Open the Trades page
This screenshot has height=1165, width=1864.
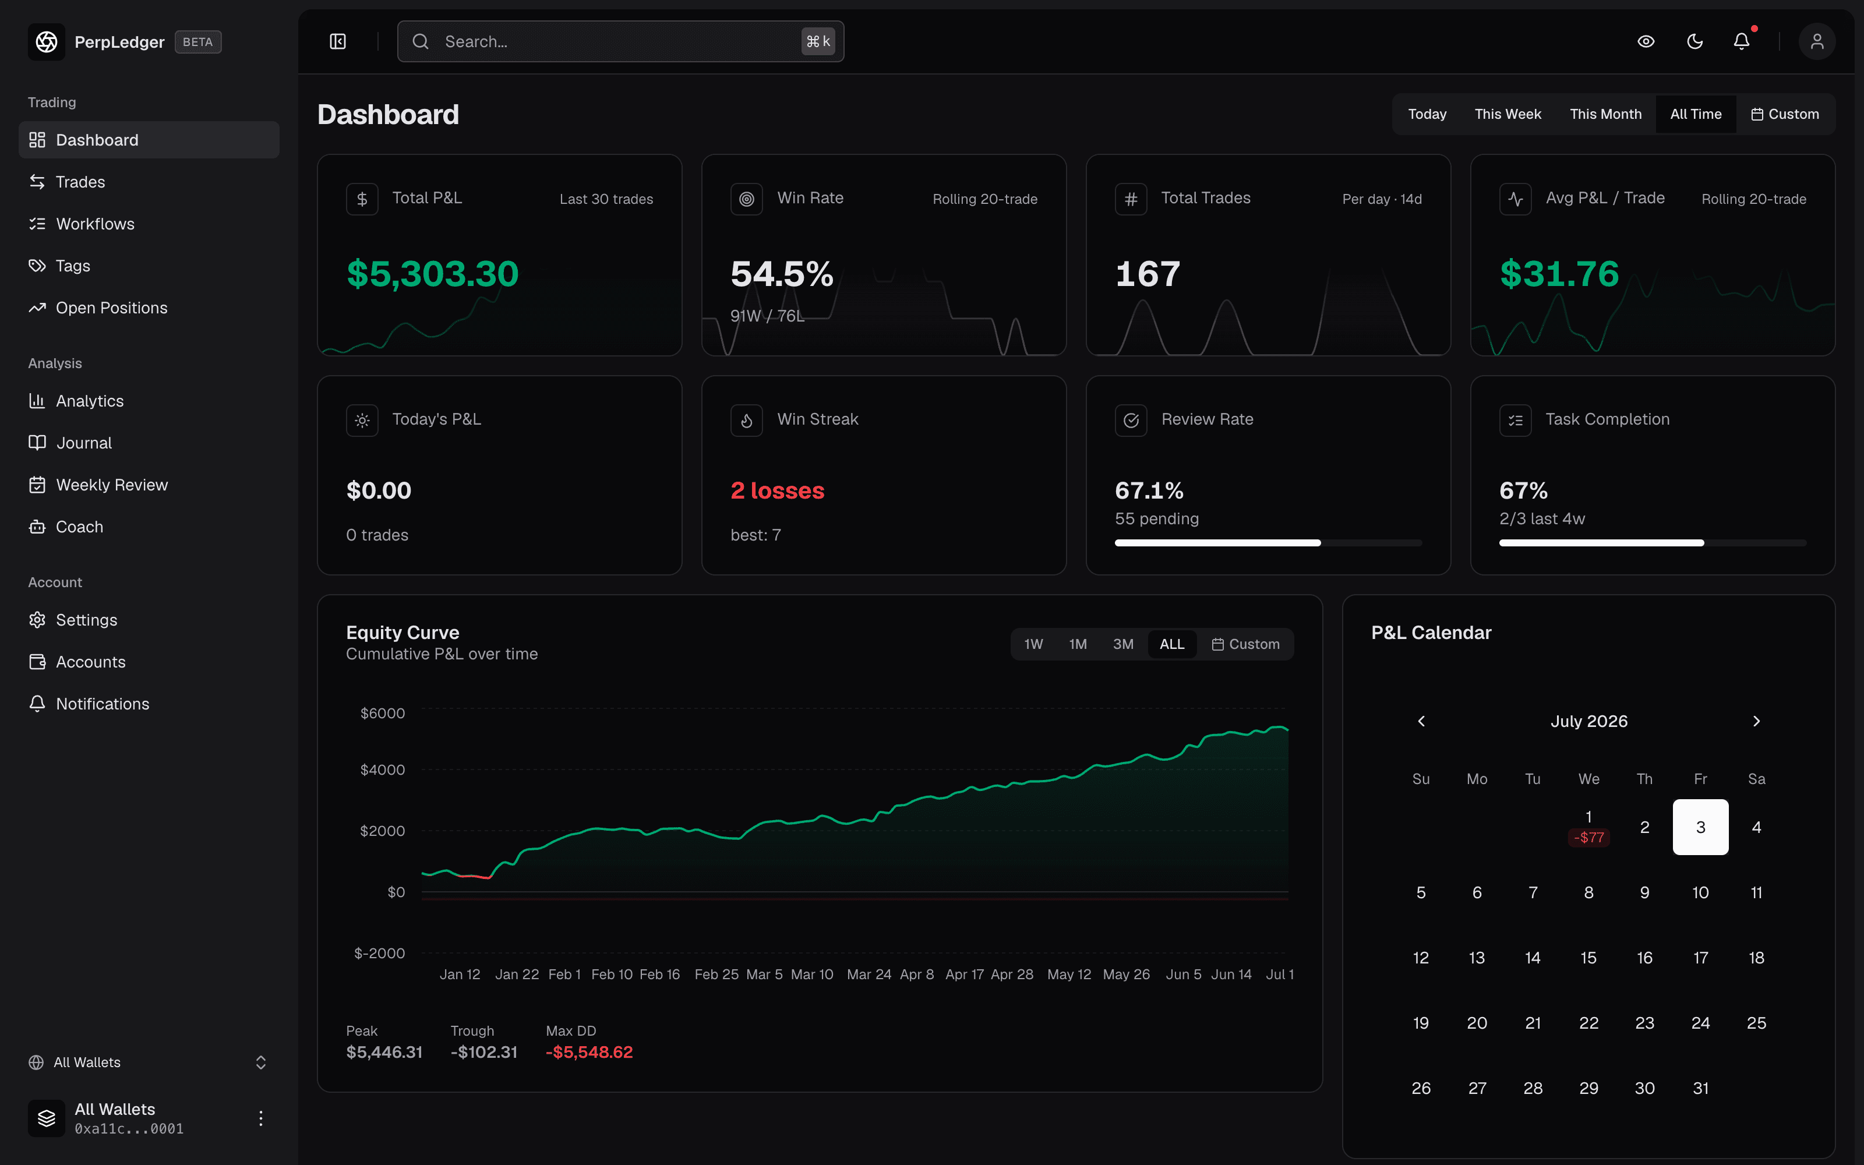pyautogui.click(x=149, y=182)
